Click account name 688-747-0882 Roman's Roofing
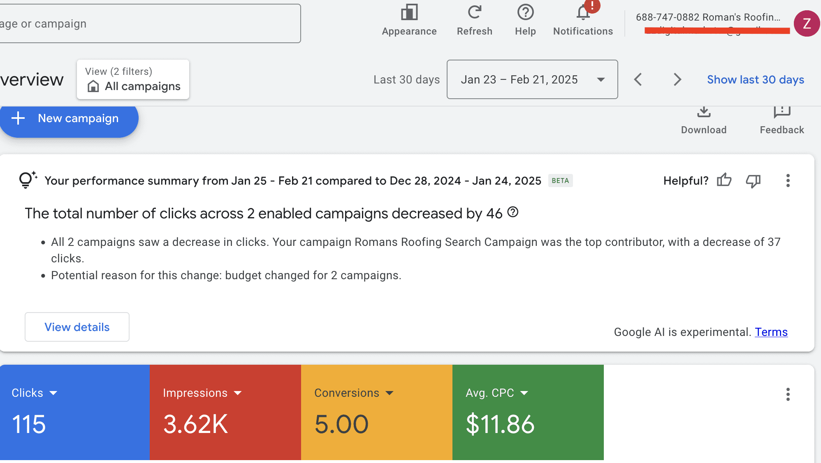The image size is (821, 463). coord(708,17)
